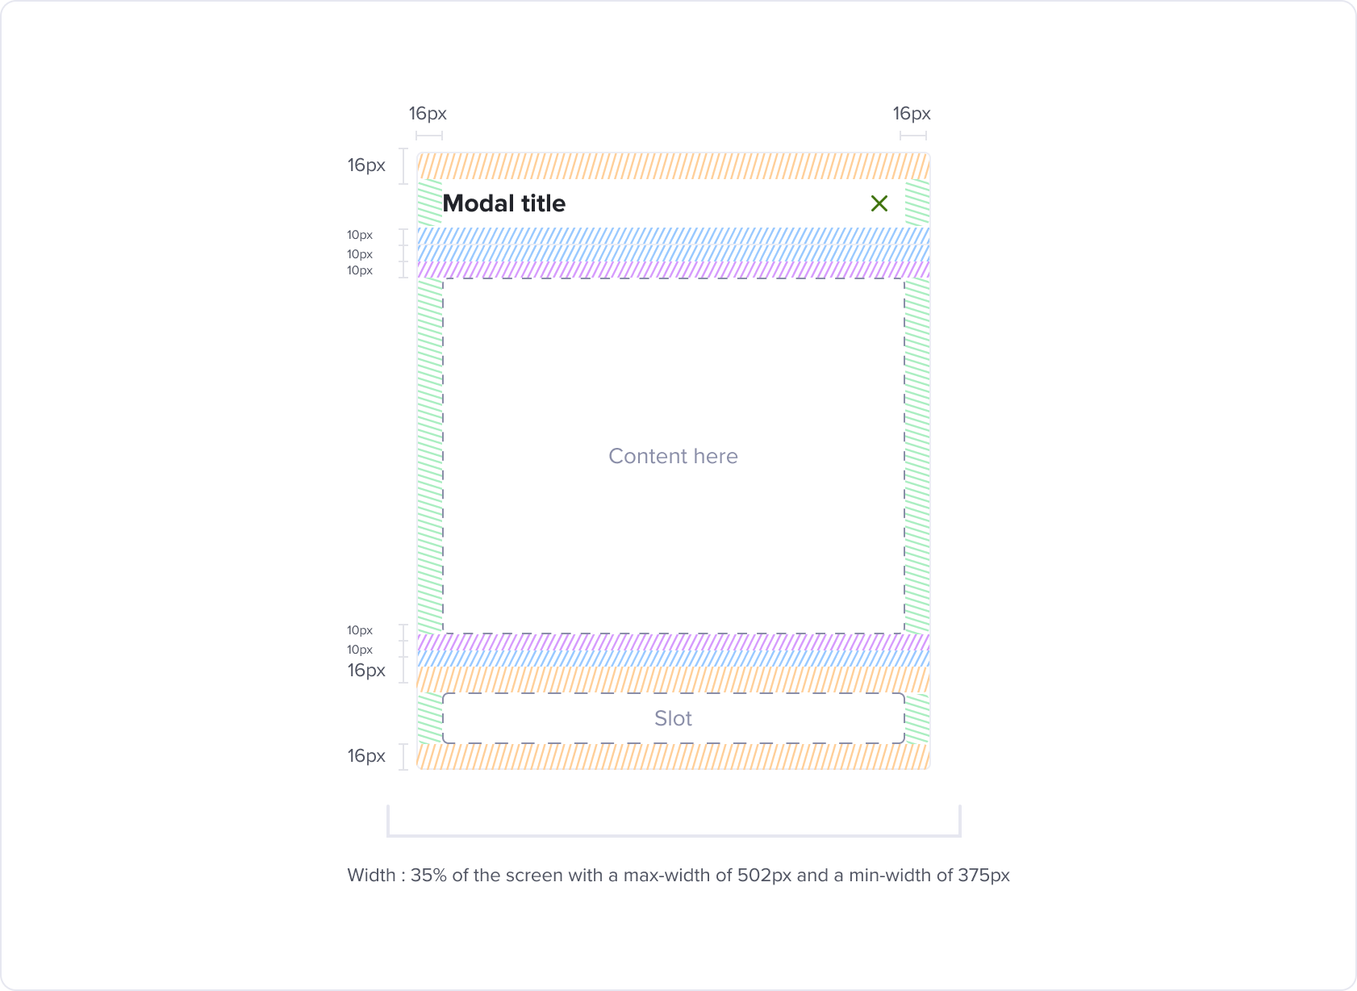Image resolution: width=1357 pixels, height=991 pixels.
Task: Click the dashed Slot placeholder box
Action: coord(674,718)
